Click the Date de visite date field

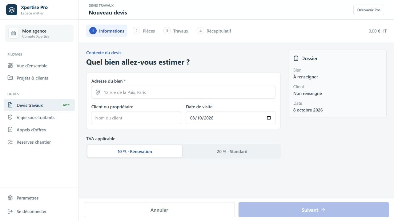pos(231,118)
